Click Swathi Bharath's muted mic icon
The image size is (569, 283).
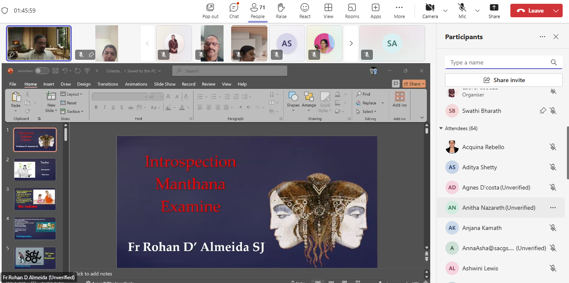[x=553, y=111]
